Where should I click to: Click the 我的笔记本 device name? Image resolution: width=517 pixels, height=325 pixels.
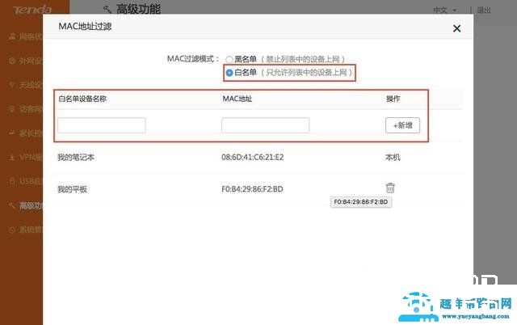click(x=76, y=158)
